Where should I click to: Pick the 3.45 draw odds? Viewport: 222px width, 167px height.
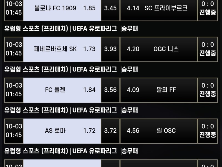110,8
